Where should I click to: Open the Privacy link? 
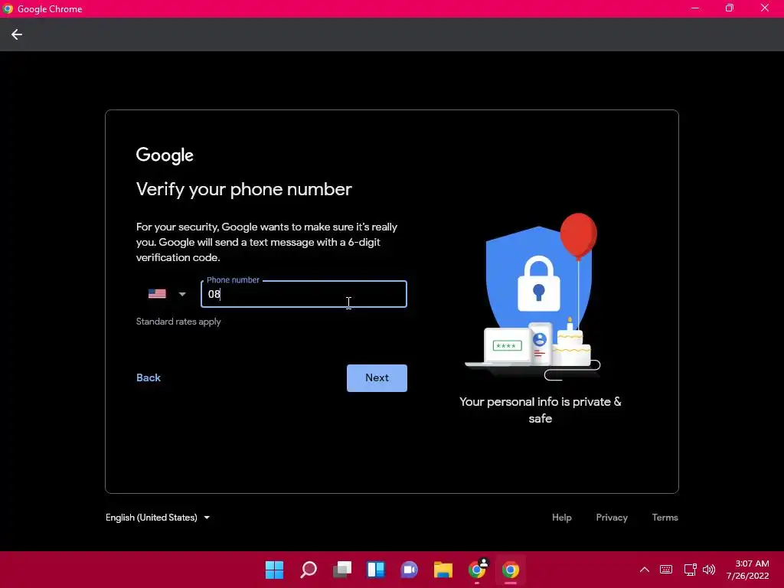pos(612,518)
